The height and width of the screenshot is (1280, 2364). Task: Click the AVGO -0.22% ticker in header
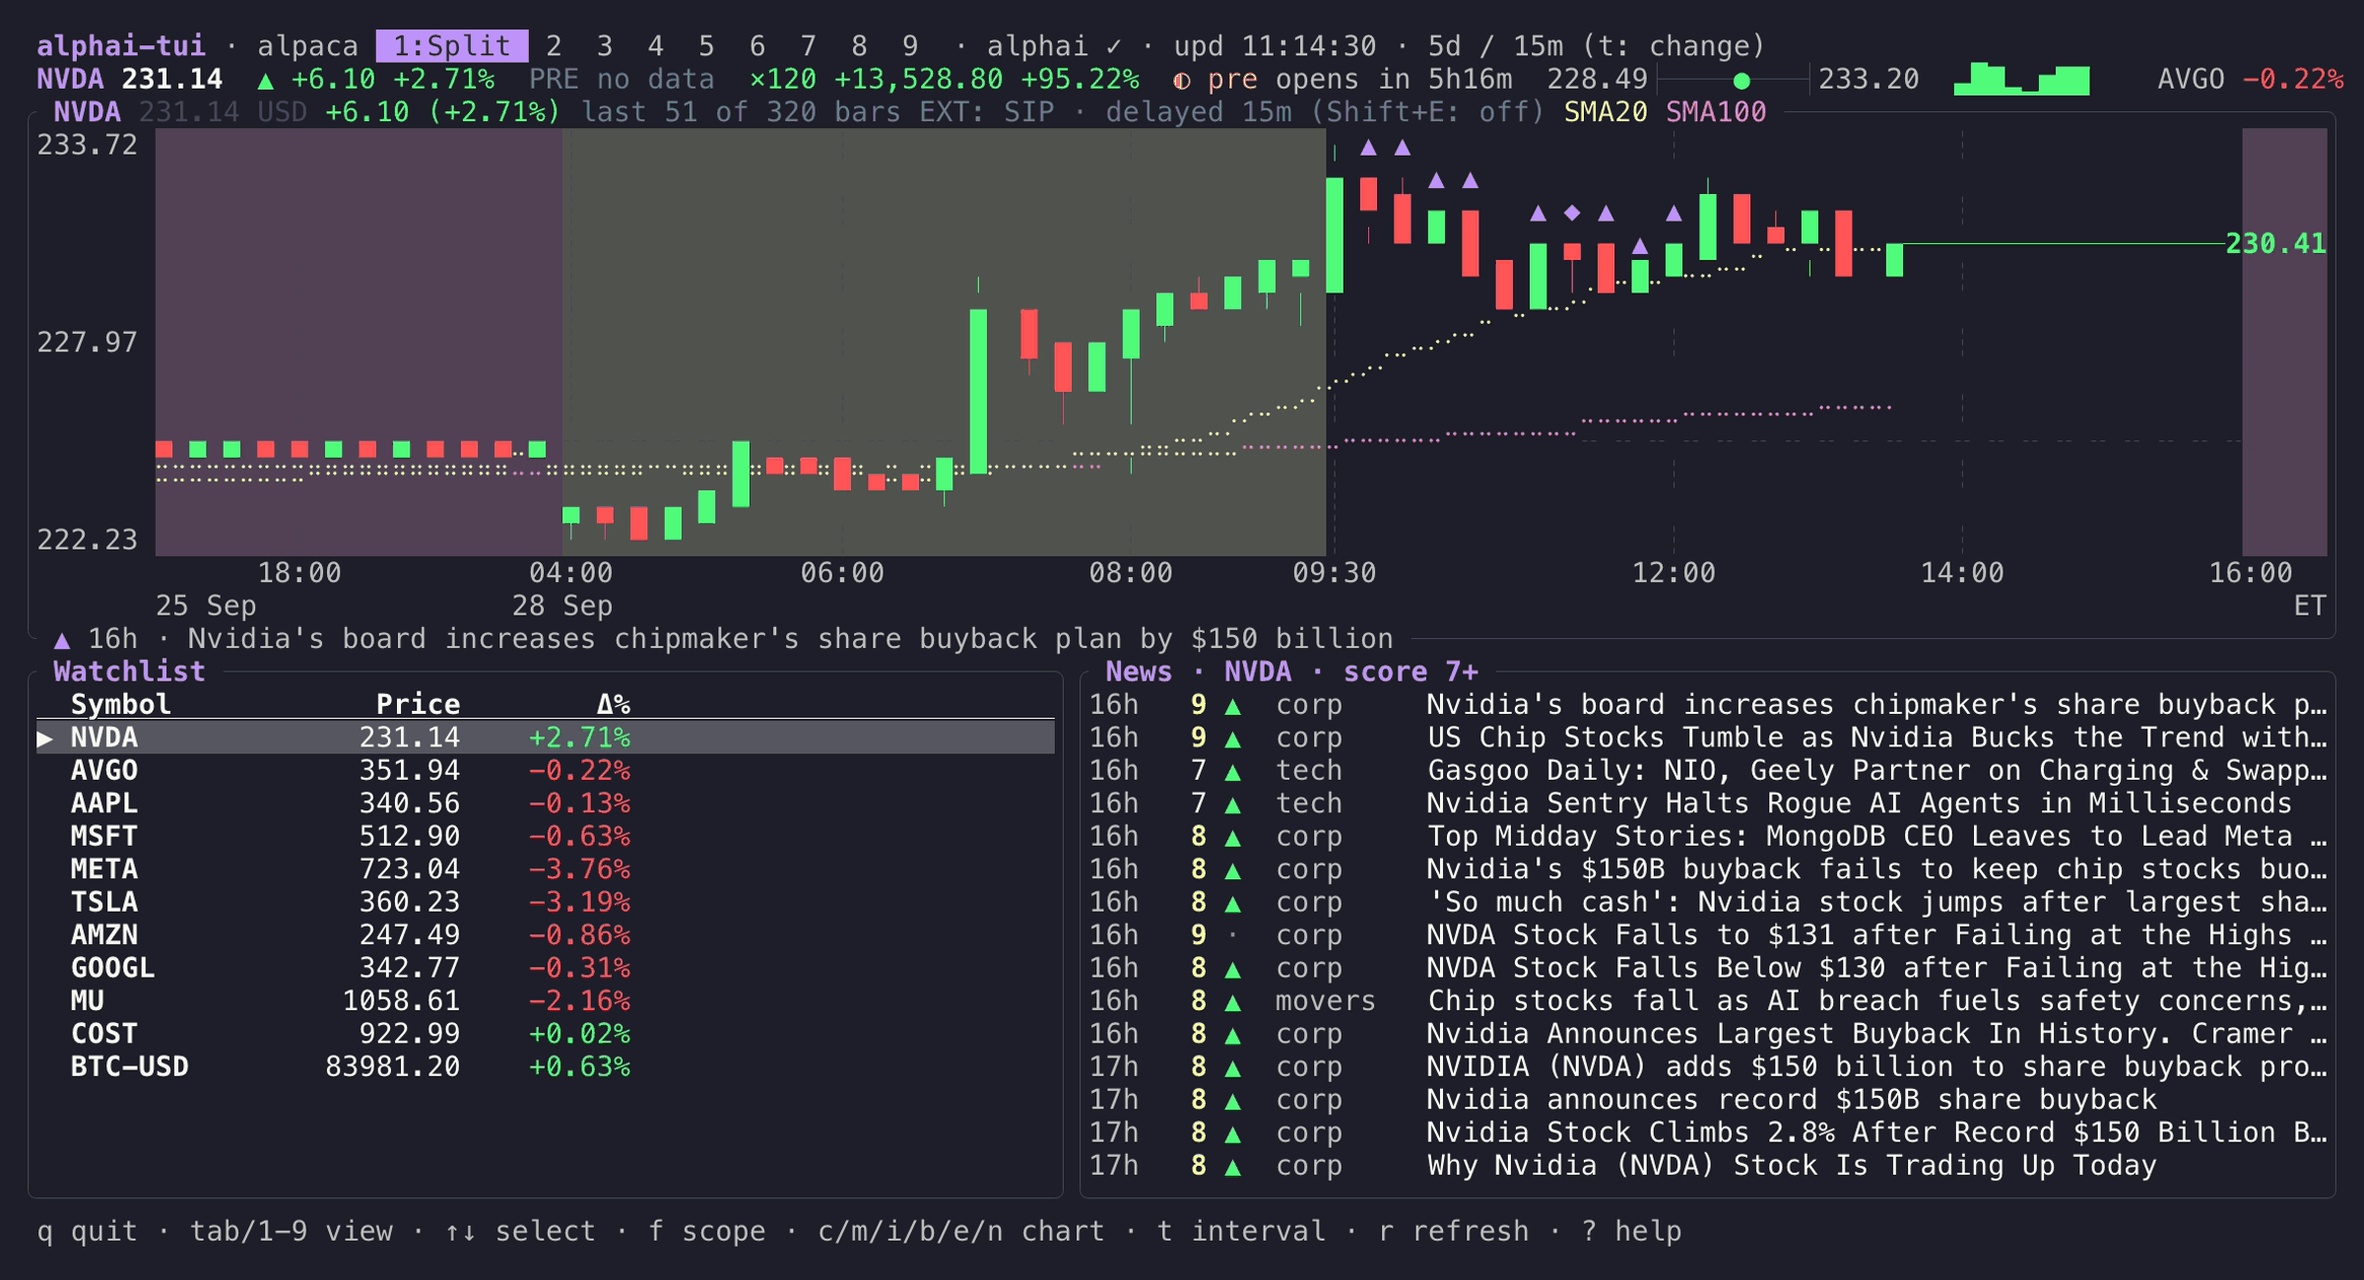2250,80
